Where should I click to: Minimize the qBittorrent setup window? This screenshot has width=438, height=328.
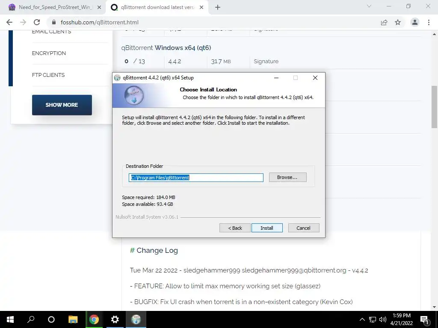[276, 78]
